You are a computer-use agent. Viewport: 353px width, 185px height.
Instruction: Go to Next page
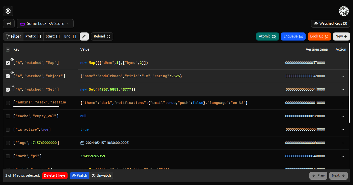pyautogui.click(x=338, y=176)
